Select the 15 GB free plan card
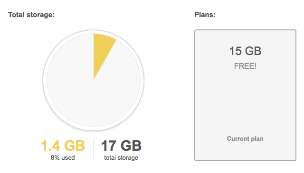The width and height of the screenshot is (304, 173). pyautogui.click(x=245, y=95)
